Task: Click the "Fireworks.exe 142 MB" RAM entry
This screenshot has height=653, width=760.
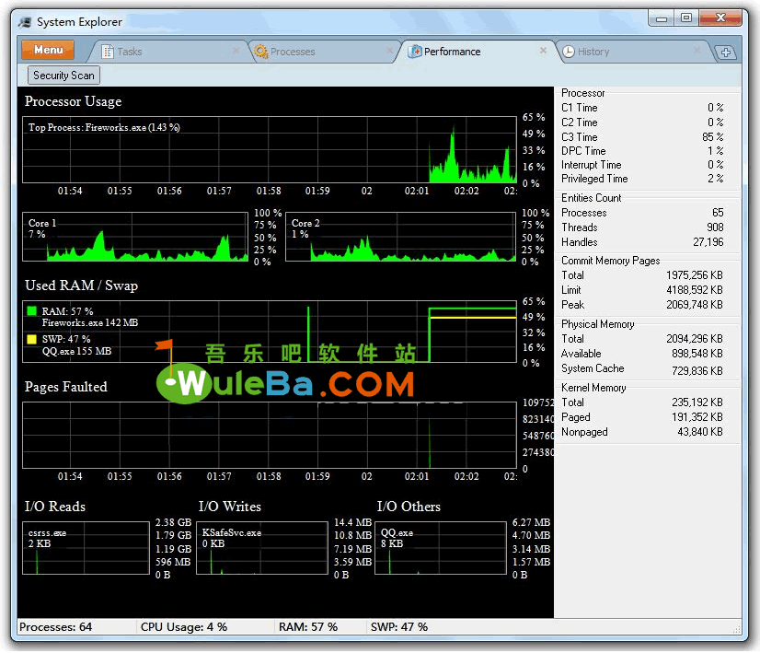Action: 89,322
